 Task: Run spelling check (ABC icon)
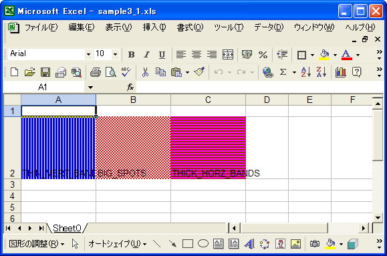tap(126, 72)
